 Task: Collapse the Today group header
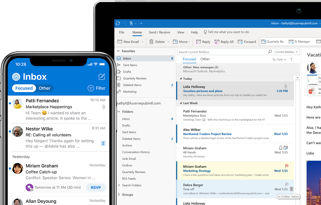[181, 79]
